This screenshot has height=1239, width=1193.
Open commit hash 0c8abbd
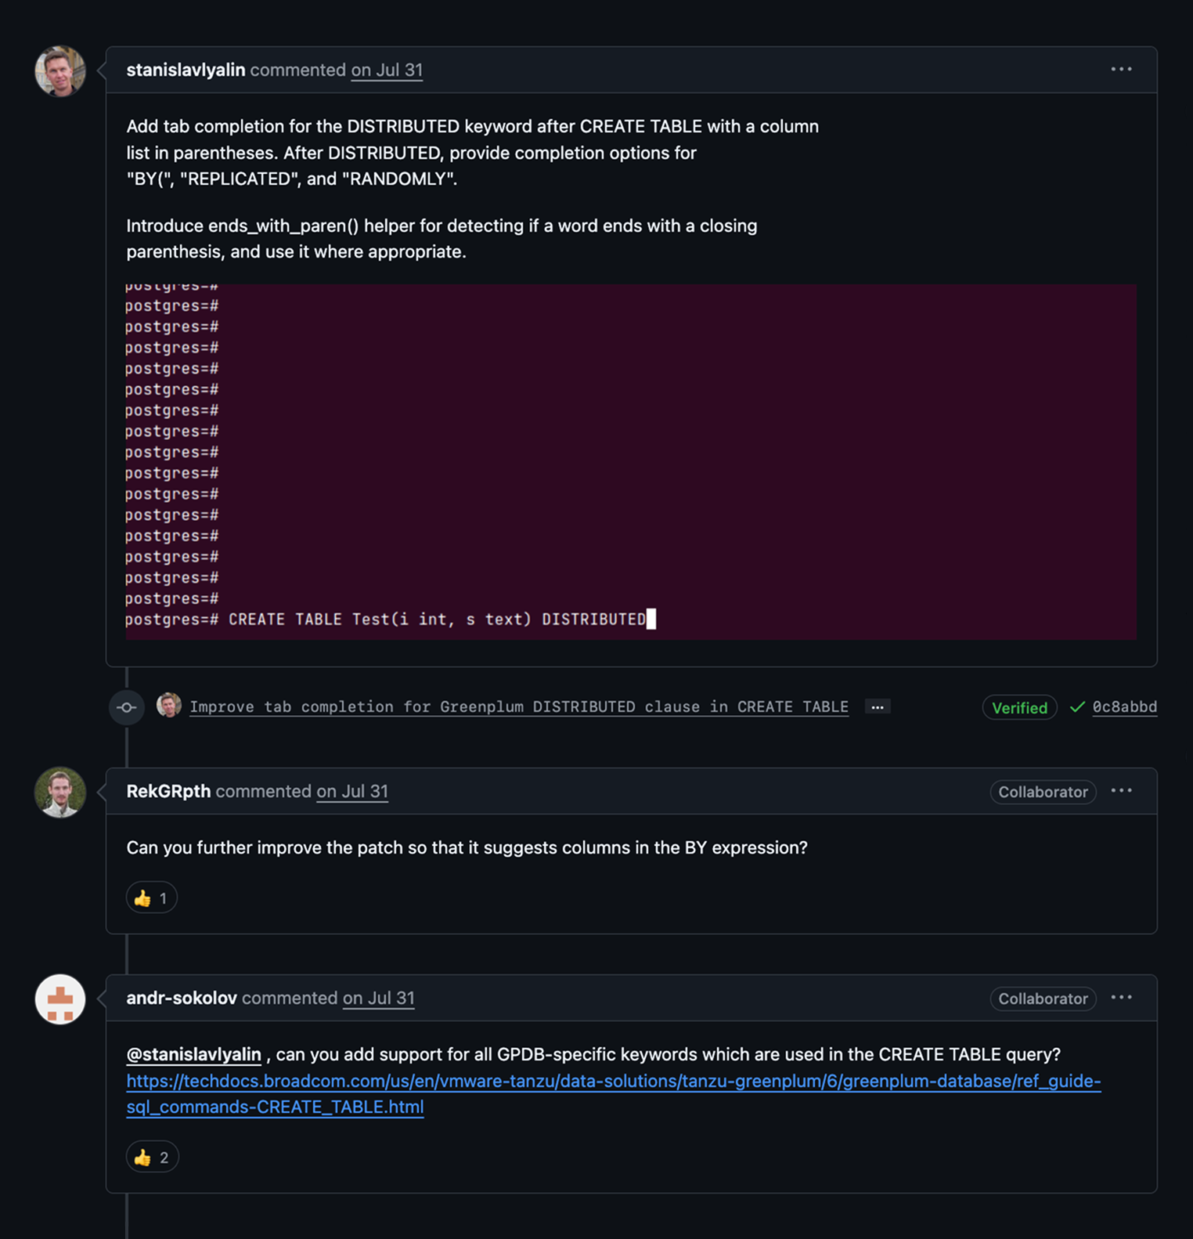(x=1124, y=707)
